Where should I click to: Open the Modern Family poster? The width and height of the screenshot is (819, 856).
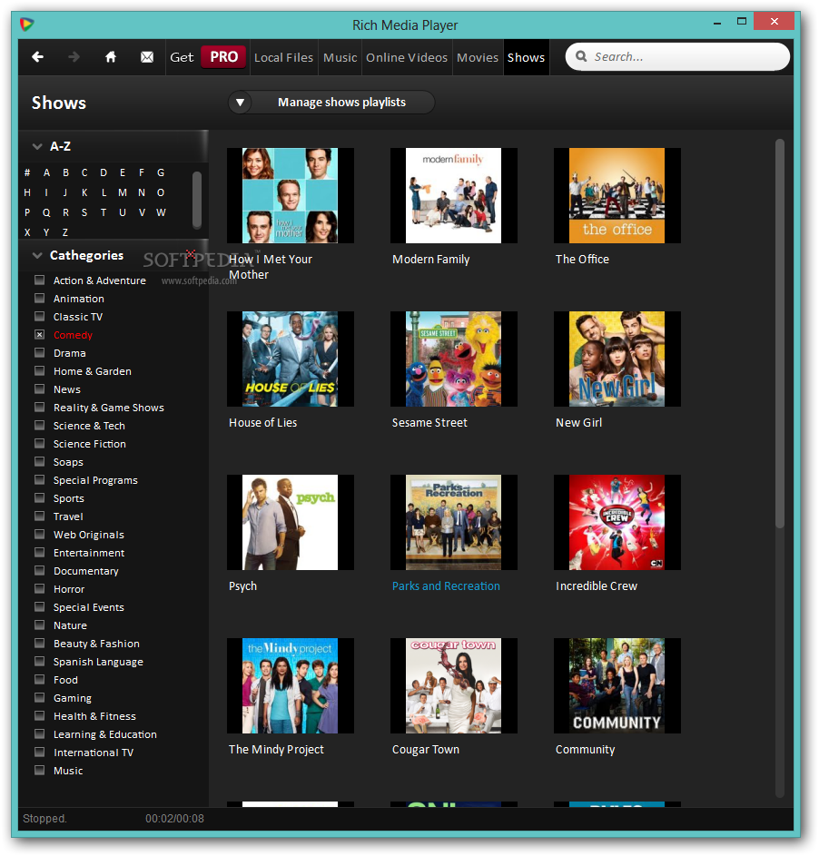click(453, 195)
